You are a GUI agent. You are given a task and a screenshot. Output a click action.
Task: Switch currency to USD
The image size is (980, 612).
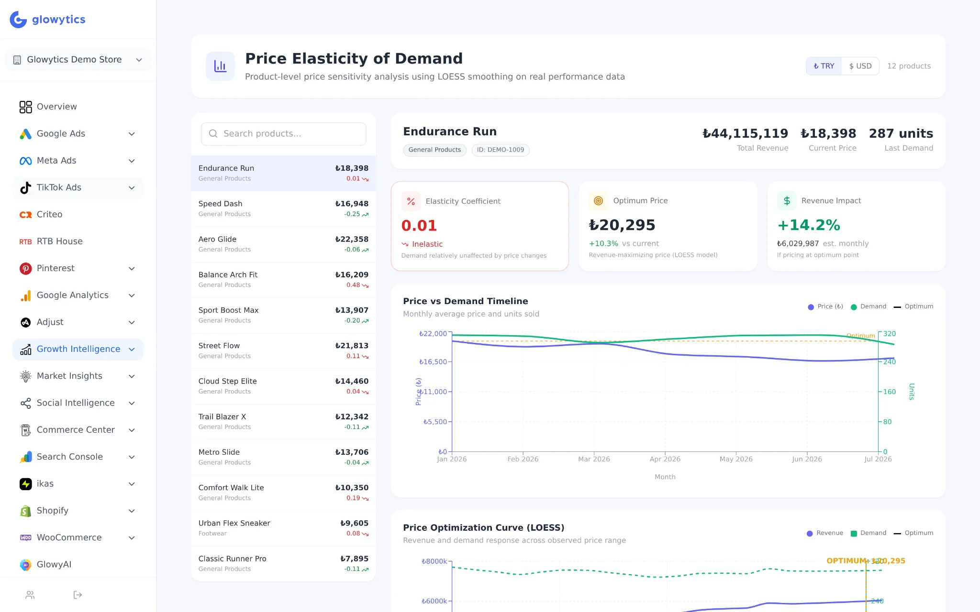pyautogui.click(x=860, y=66)
